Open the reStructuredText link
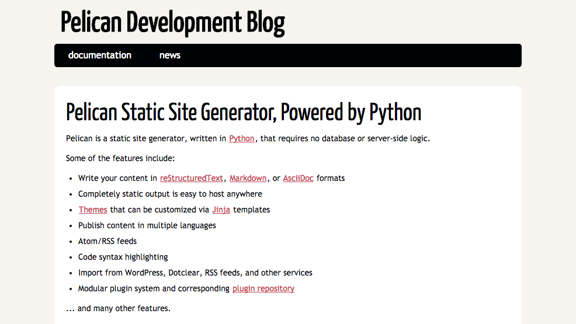Screen dimensions: 576x324 pyautogui.click(x=192, y=178)
